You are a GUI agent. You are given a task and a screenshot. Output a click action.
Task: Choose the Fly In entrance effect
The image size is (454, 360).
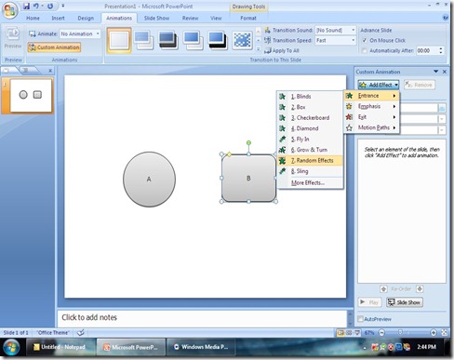coord(310,139)
